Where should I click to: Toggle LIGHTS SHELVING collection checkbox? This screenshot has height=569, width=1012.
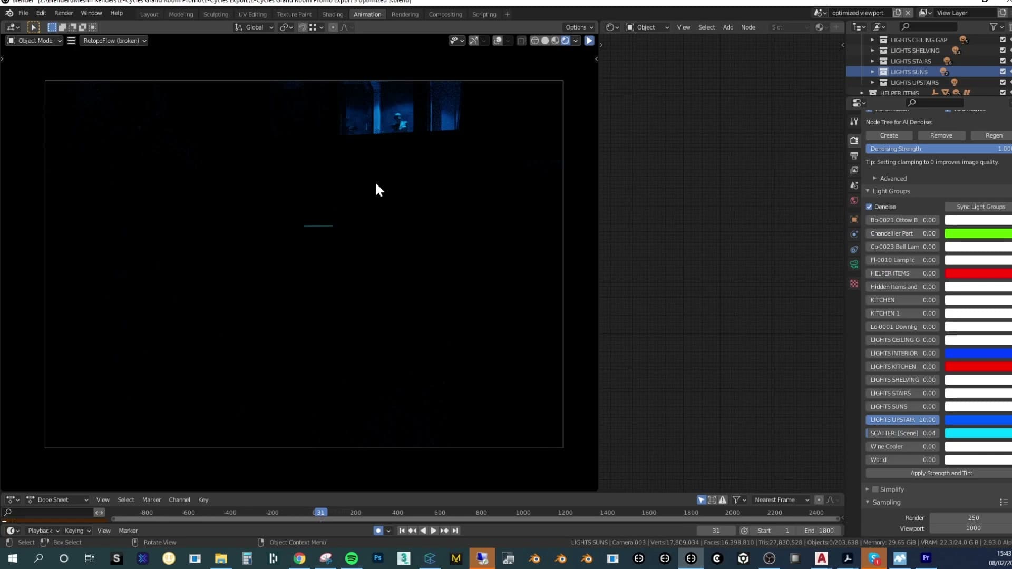tap(1003, 51)
